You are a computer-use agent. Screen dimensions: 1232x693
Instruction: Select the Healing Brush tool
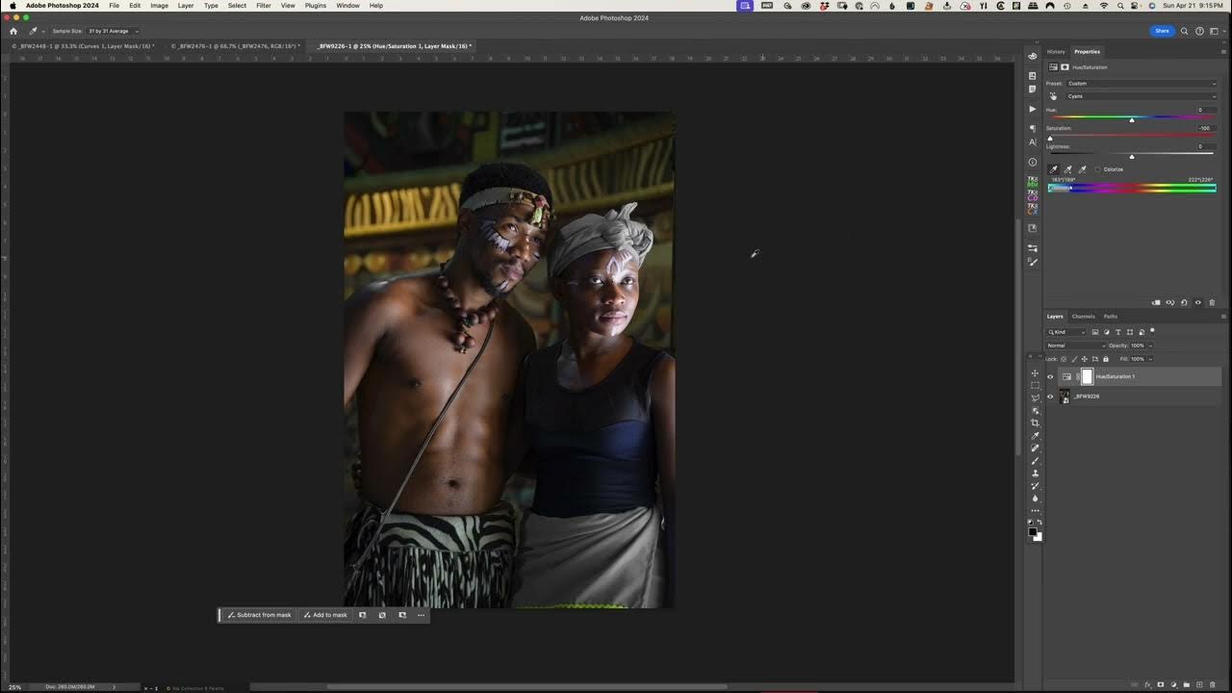pyautogui.click(x=1035, y=449)
